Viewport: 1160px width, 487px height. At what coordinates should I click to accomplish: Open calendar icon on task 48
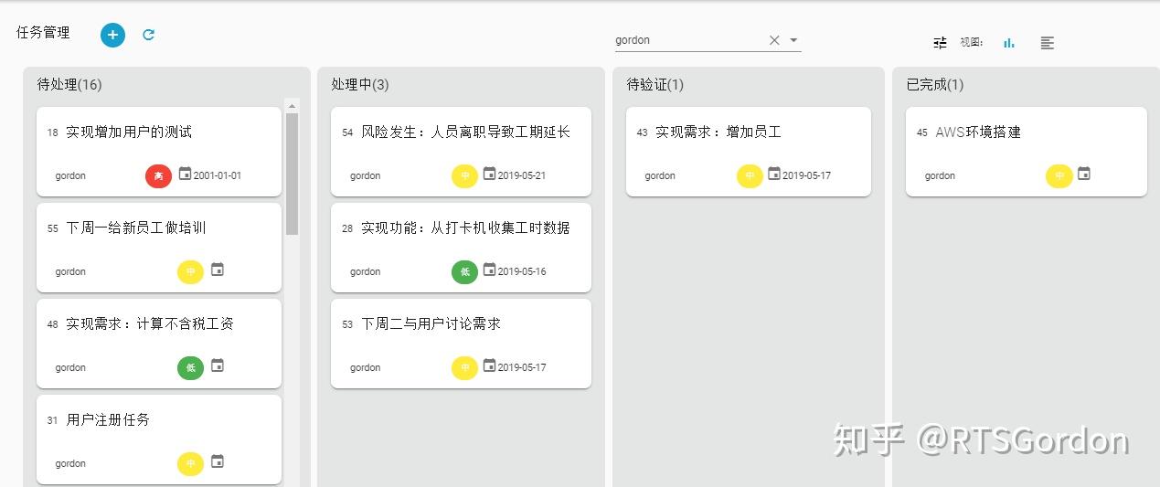(218, 365)
